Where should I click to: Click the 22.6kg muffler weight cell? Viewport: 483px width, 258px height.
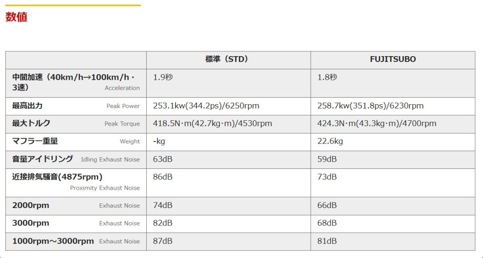tap(330, 141)
